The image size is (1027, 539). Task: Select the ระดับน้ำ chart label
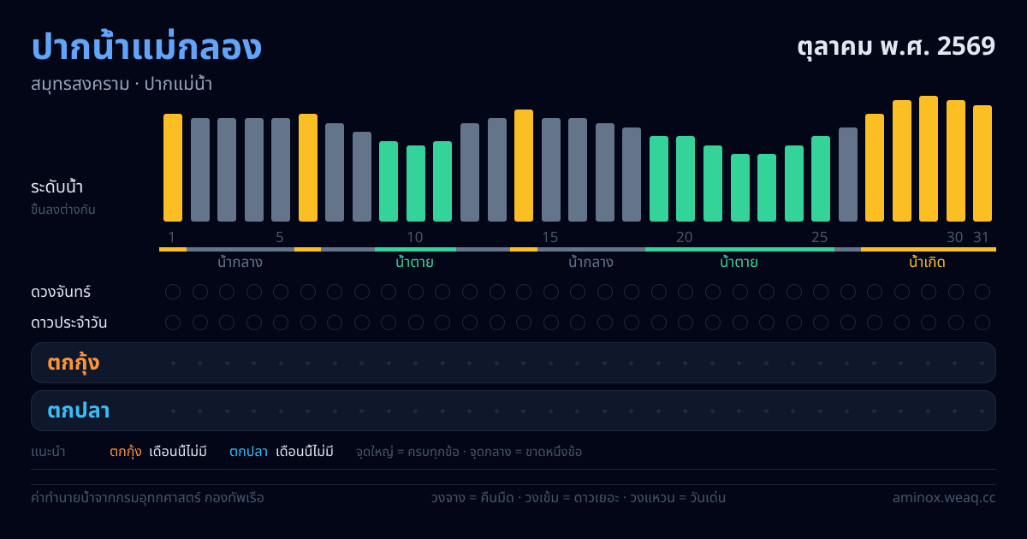point(56,187)
